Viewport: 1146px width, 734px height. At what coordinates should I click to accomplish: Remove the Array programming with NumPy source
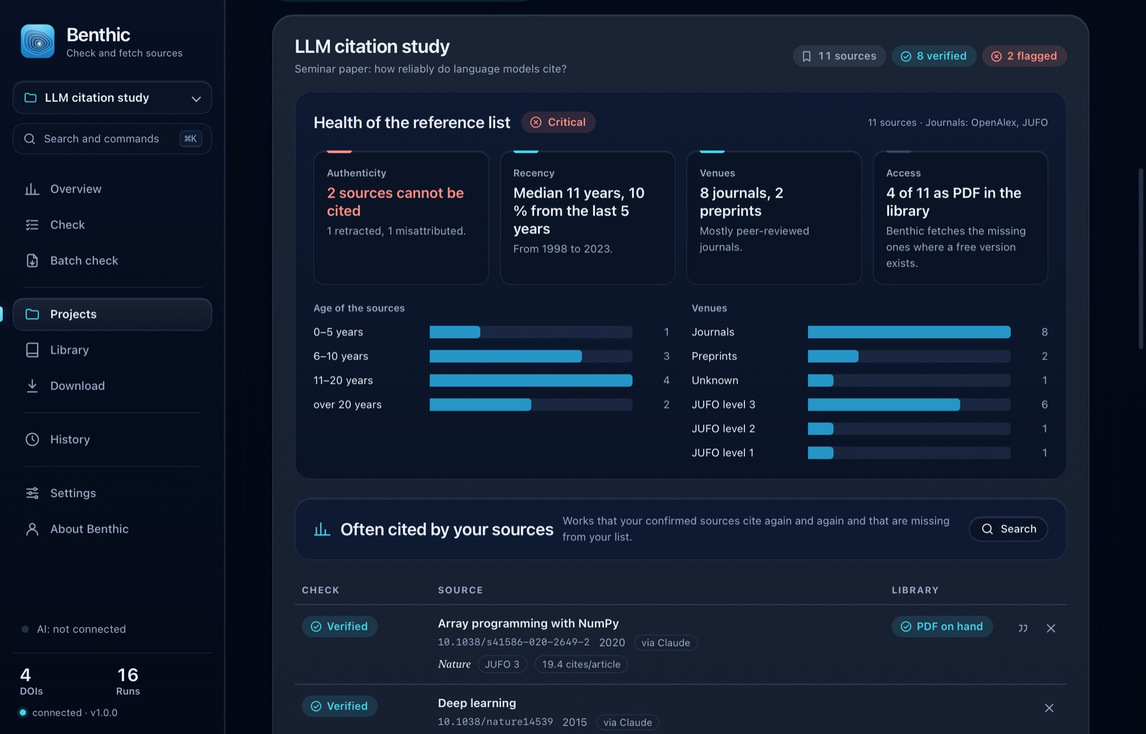point(1051,628)
